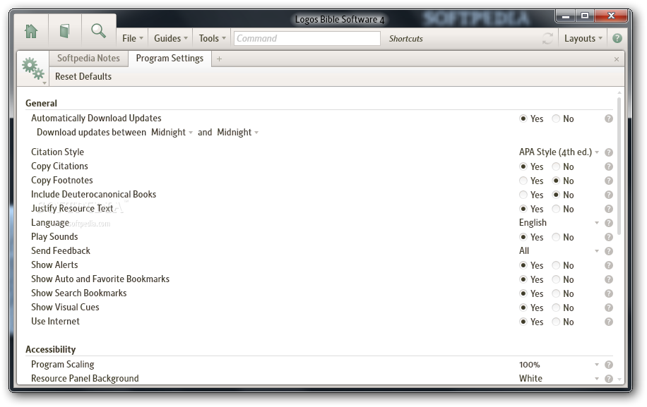Open help for Show Alerts
The height and width of the screenshot is (407, 647).
click(609, 265)
